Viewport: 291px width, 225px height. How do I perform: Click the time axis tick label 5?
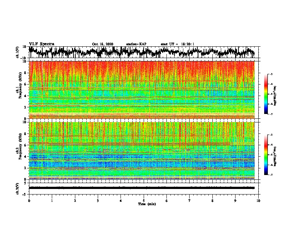click(x=144, y=201)
